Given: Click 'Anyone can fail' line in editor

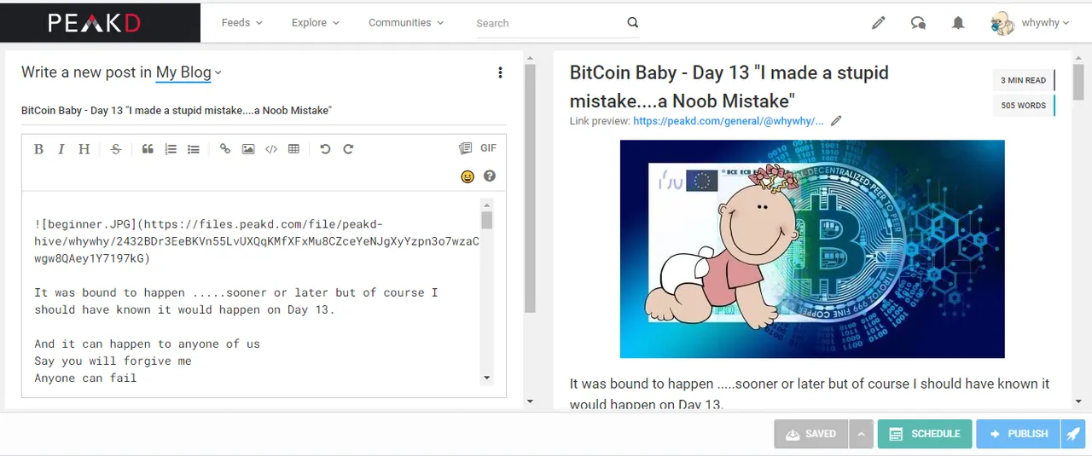Looking at the screenshot, I should click(x=85, y=378).
